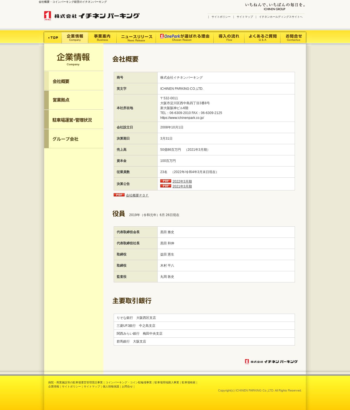The height and width of the screenshot is (410, 350).
Task: Open 企業情報 Company nav tab
Action: [75, 38]
